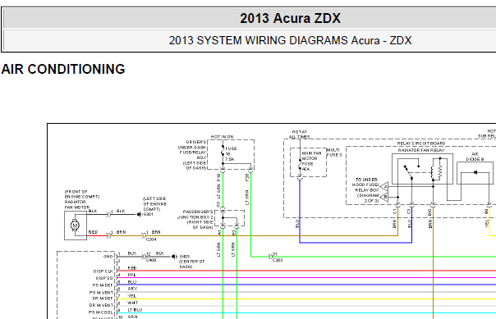
Task: Click the G301 ground symbol
Action: pos(139,215)
